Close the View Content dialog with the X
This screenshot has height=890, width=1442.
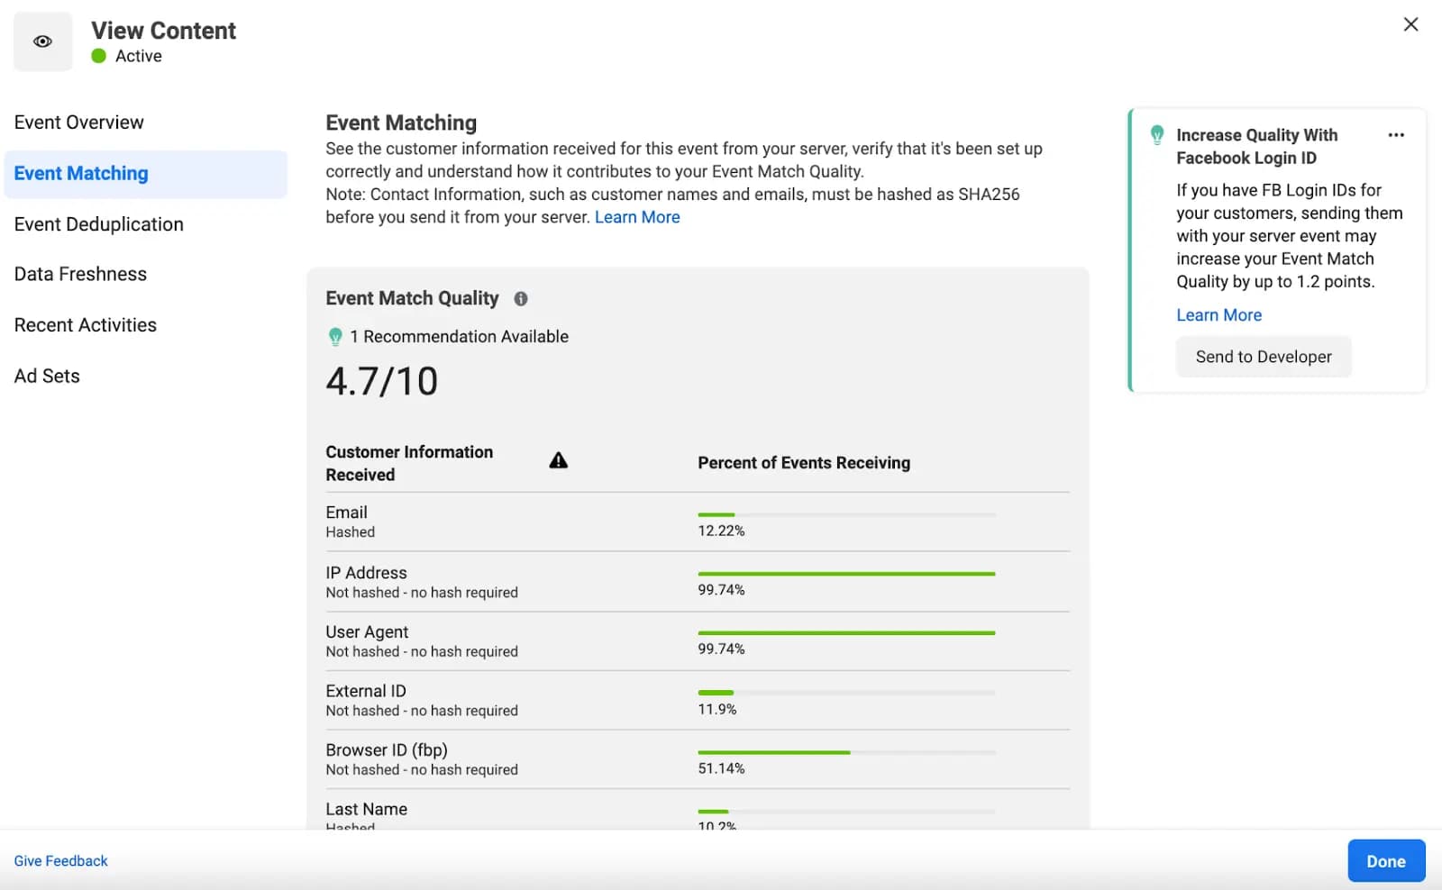point(1410,24)
